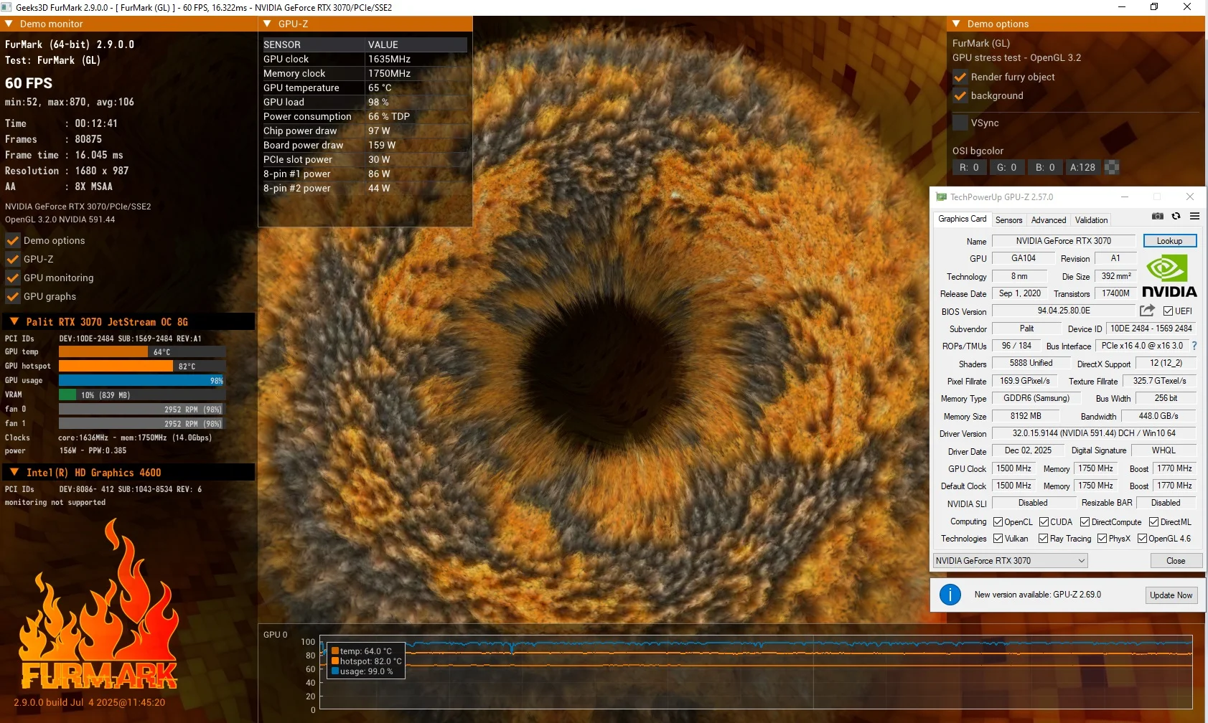Click the Close button in GPU-Z

tap(1176, 561)
